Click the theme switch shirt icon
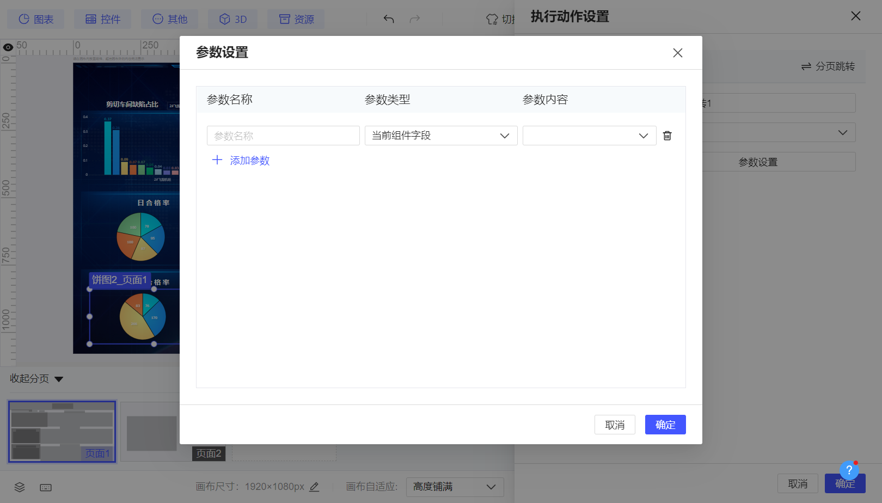 coord(492,19)
